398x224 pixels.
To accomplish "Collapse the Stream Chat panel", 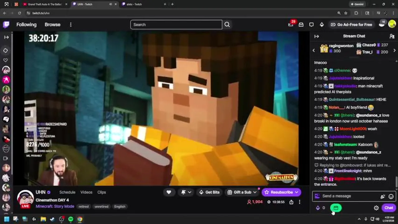I will 317,36.
